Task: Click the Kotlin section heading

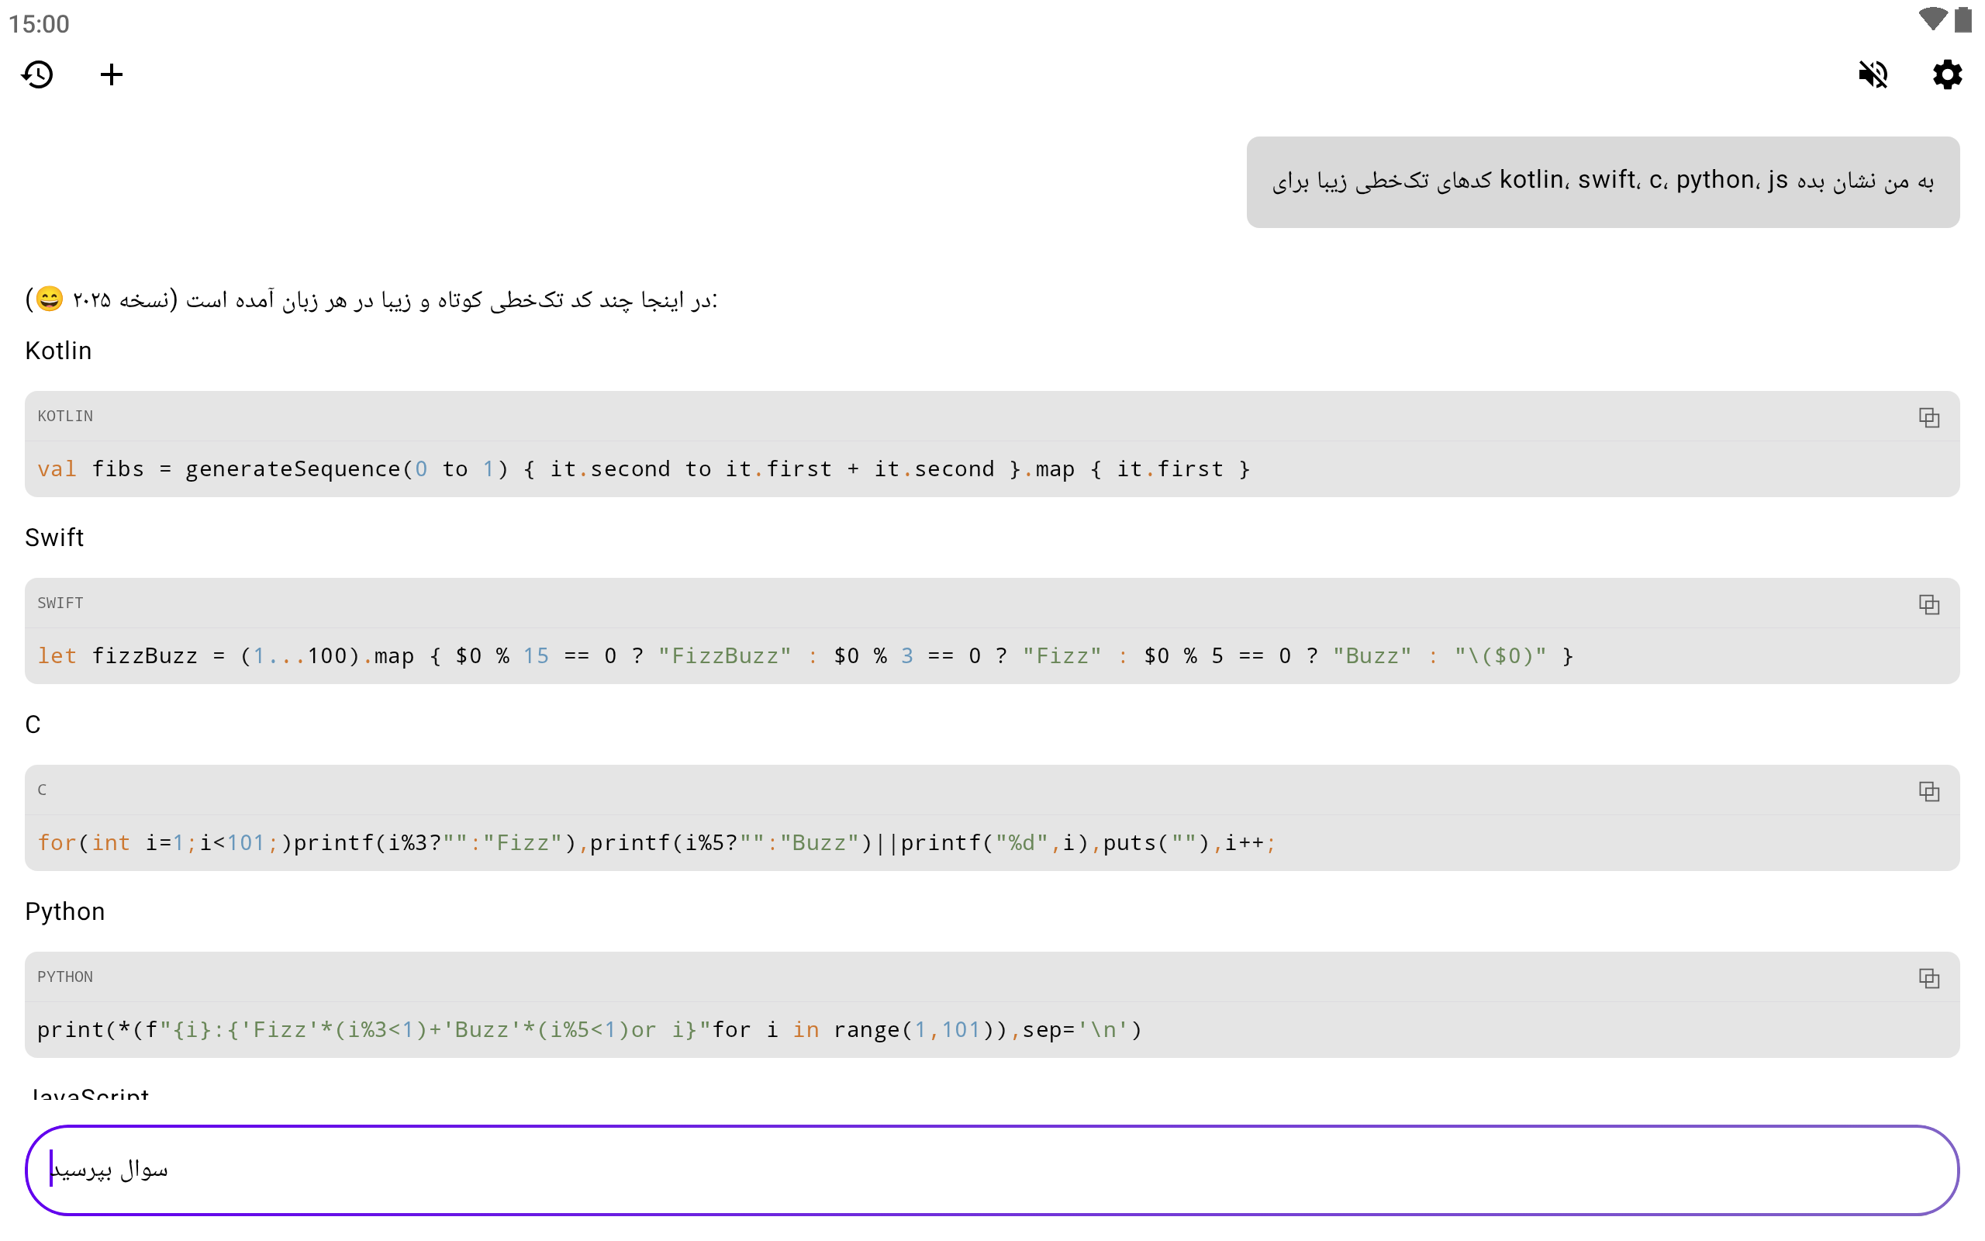Action: pyautogui.click(x=58, y=351)
